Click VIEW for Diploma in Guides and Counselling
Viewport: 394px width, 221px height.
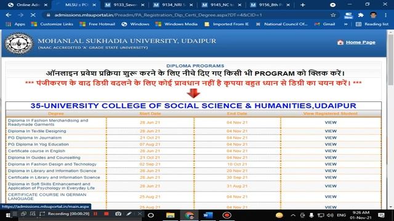point(331,157)
